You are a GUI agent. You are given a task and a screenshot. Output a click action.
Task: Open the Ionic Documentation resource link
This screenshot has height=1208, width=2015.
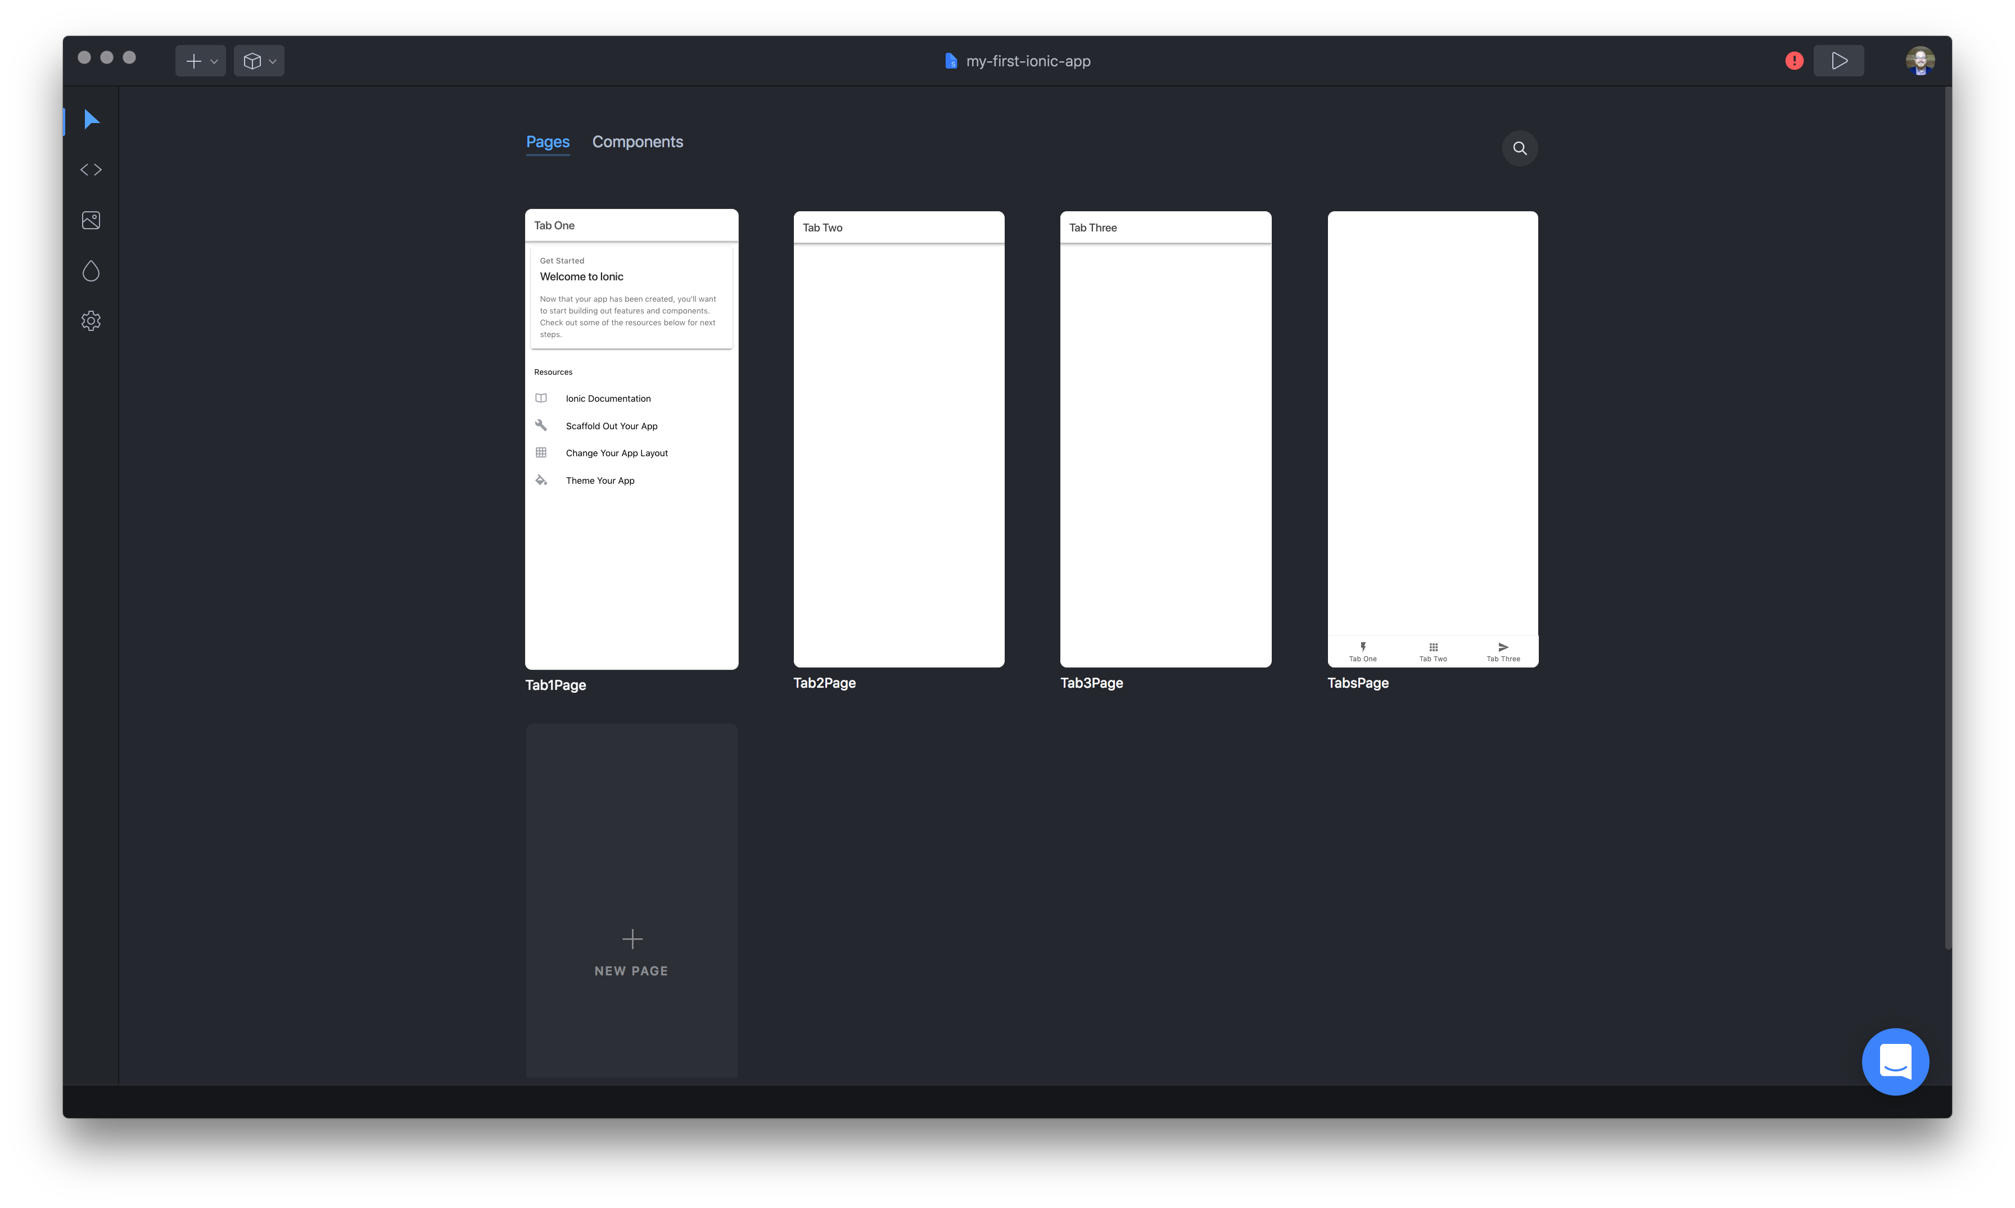click(x=608, y=398)
